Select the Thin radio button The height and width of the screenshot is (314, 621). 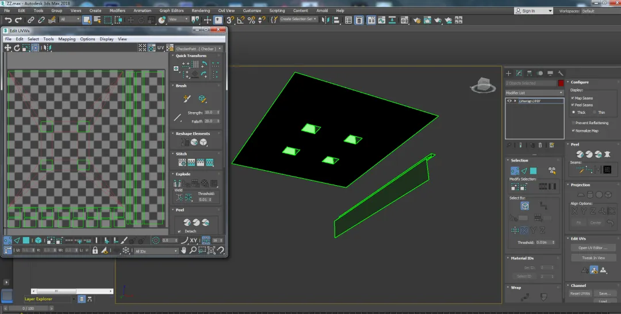pyautogui.click(x=594, y=113)
